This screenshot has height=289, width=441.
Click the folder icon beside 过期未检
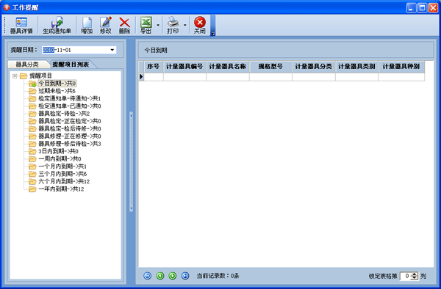32,91
